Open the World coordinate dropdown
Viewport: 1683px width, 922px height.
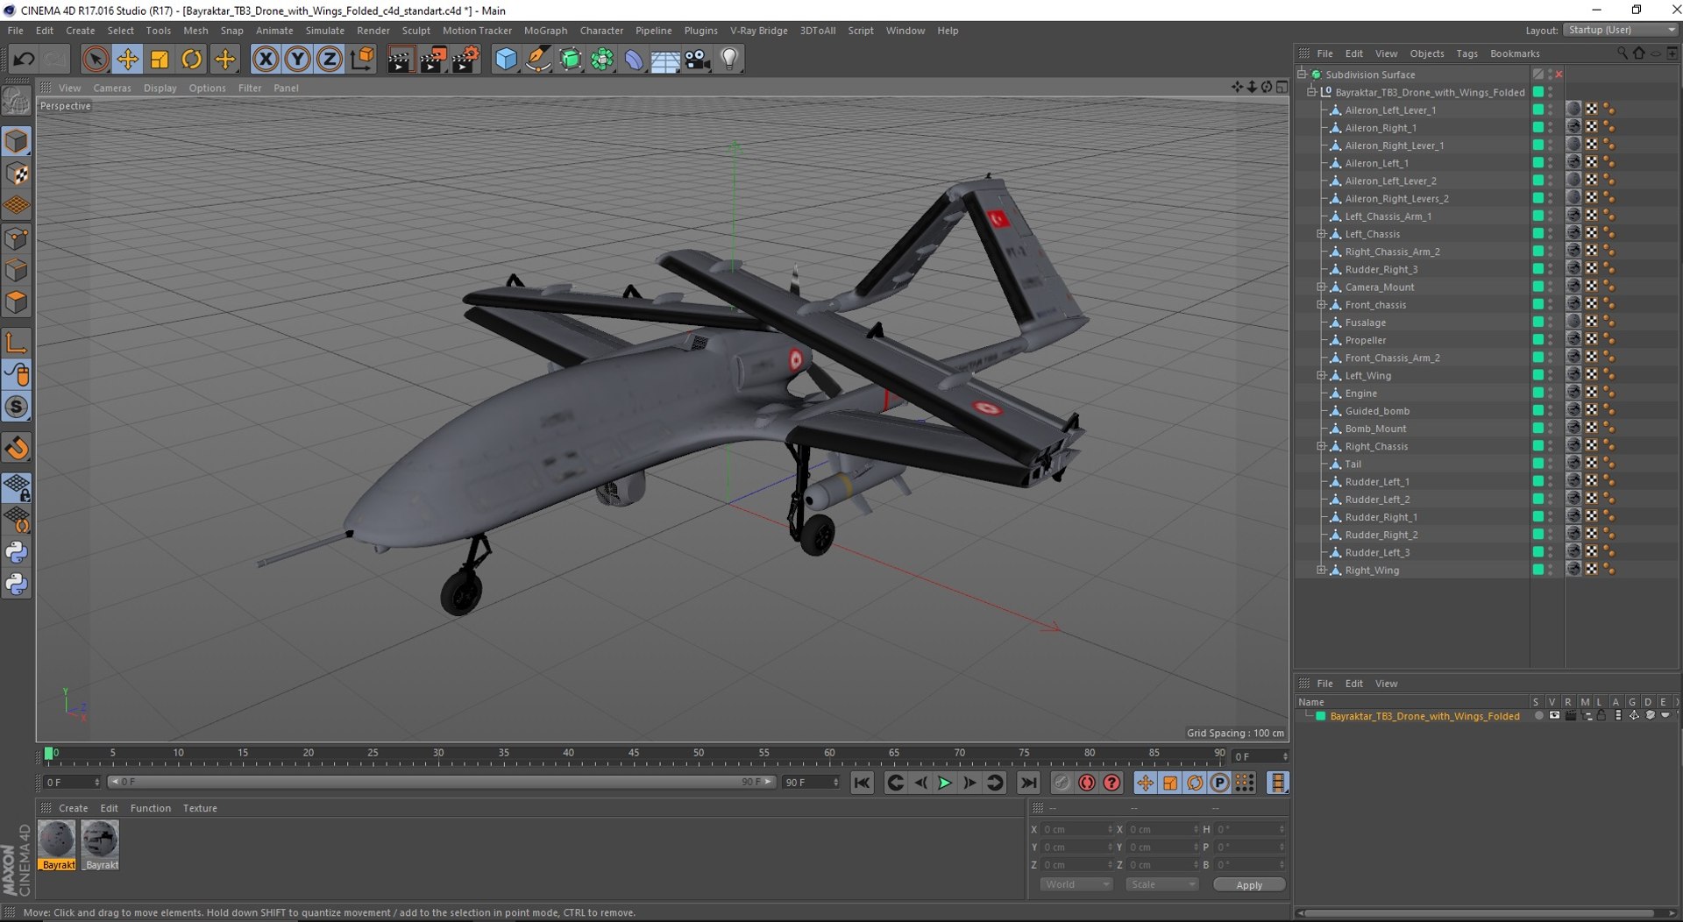click(x=1076, y=884)
